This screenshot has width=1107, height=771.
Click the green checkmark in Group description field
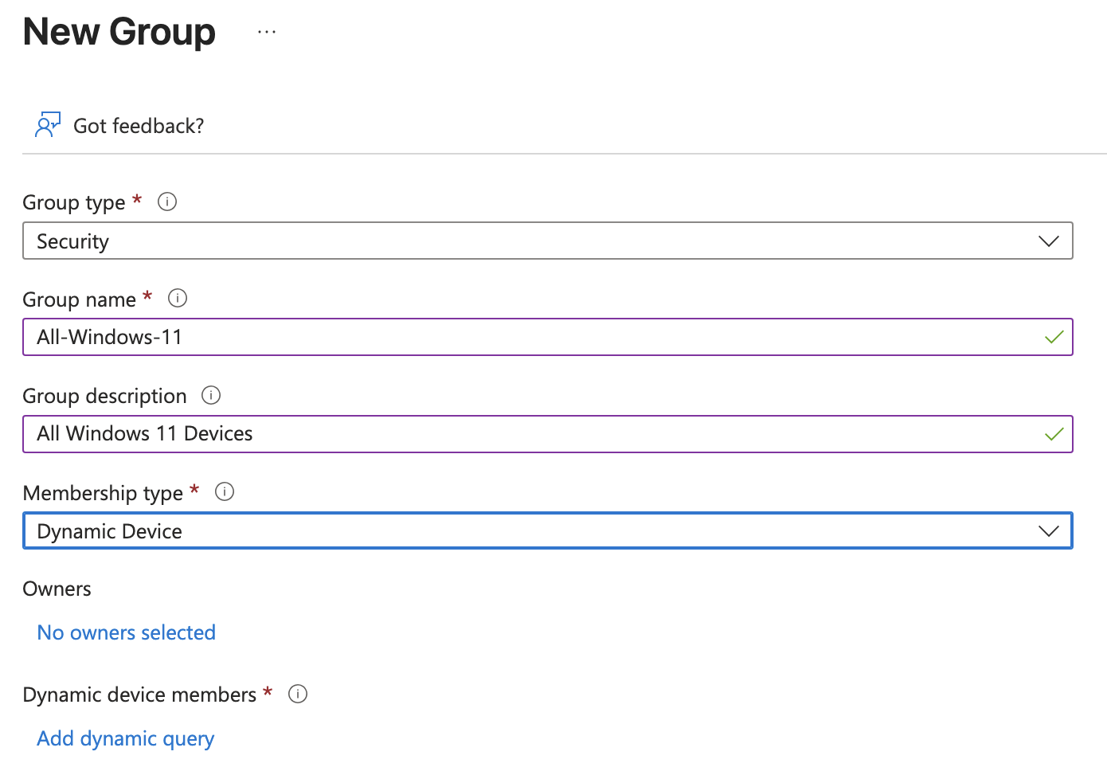tap(1054, 434)
